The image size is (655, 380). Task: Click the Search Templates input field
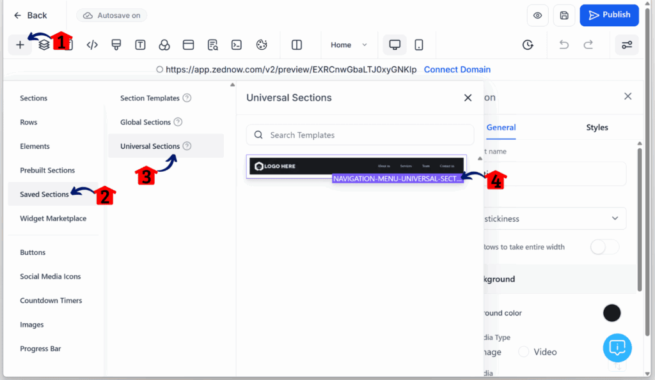[360, 135]
